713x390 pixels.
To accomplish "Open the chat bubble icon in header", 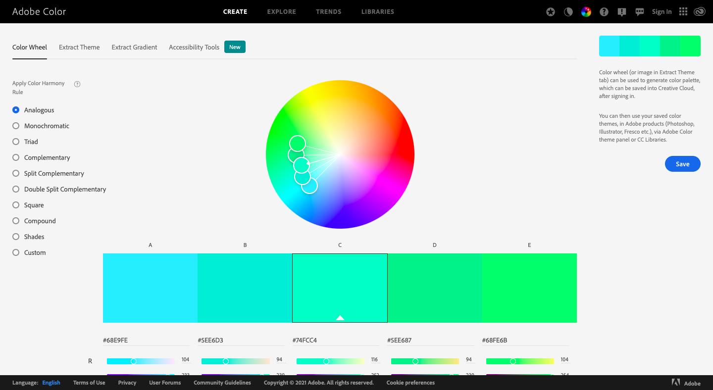I will coord(640,12).
